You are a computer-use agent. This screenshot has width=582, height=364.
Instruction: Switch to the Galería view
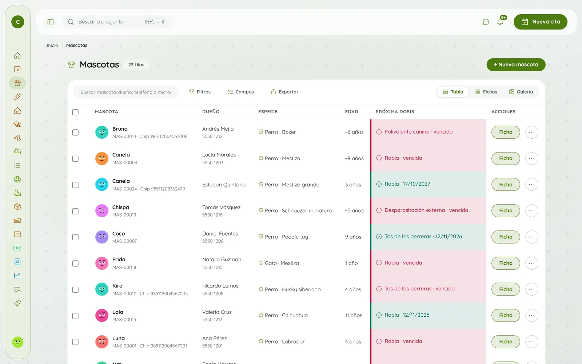[x=521, y=92]
